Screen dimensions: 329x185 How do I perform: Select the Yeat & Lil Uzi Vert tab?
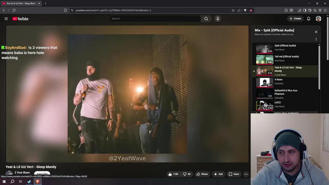pyautogui.click(x=21, y=3)
